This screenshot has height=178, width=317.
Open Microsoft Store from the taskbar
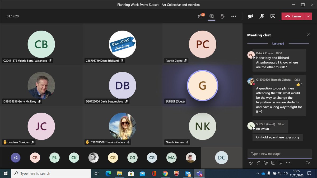tap(131, 173)
